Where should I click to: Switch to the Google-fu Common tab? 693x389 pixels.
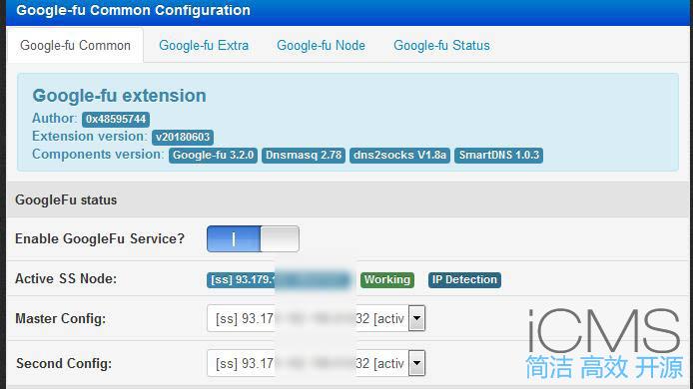coord(75,46)
